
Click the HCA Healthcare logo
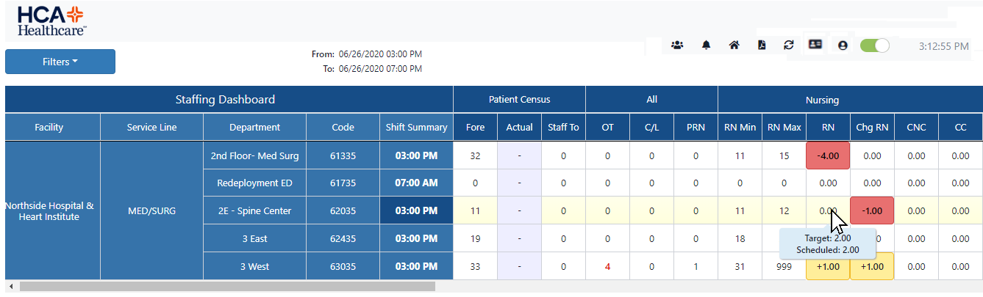(51, 21)
